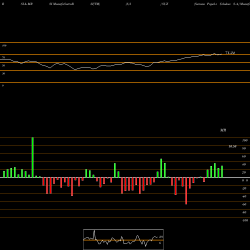
Task: Click the RSI value label 71.24
Action: [230, 53]
